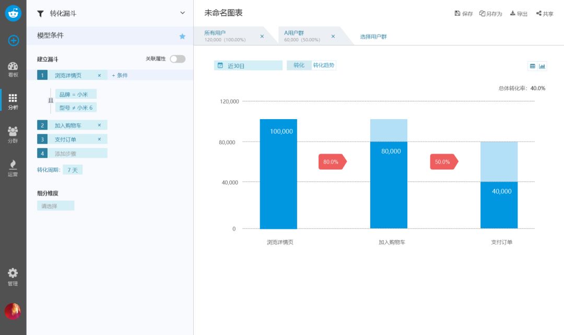
Task: Open the 管理 settings gear
Action: [x=13, y=277]
